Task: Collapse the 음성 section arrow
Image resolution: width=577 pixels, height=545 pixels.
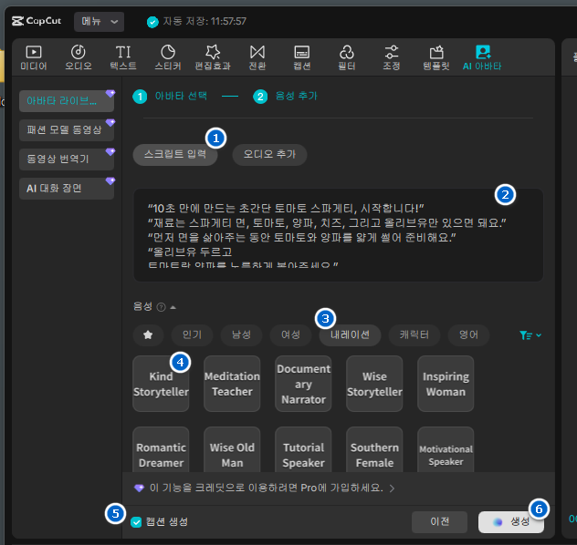Action: pyautogui.click(x=173, y=307)
